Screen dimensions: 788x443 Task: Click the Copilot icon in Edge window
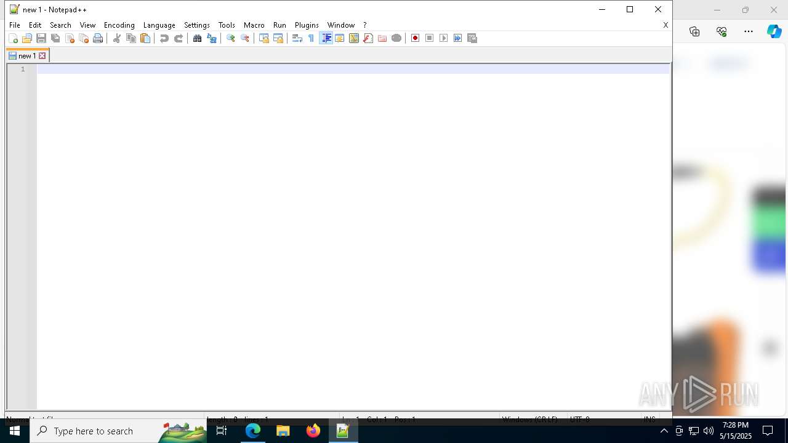[x=774, y=31]
